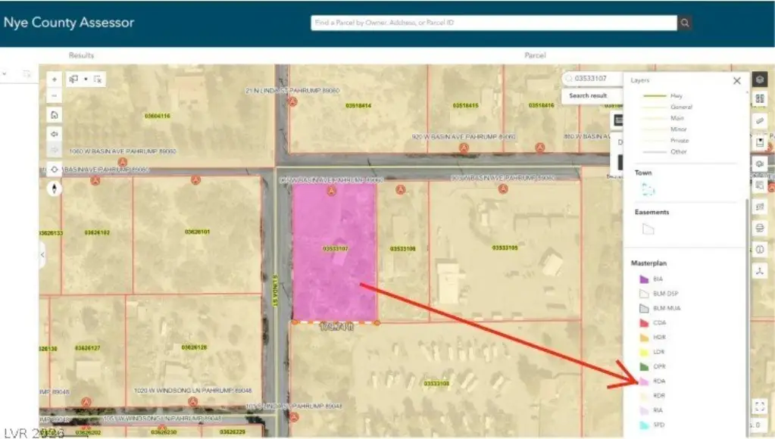Click the RDA pink masterplan swatch
Screen dimensions: 775x439
(x=644, y=381)
